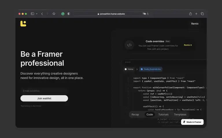This screenshot has width=222, height=138.
Task: Reload the page with the refresh icon
Action: [148, 14]
